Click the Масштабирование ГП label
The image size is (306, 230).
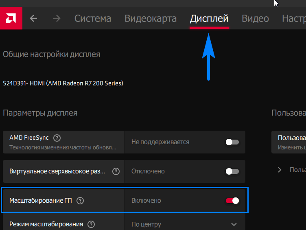point(41,201)
